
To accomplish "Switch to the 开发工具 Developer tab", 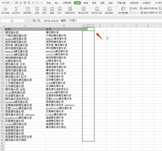I will tap(121, 3).
